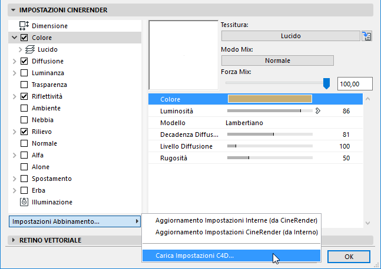This screenshot has height=269, width=381.
Task: Adjust the Decadenza Diffusione slider
Action: tap(270, 134)
